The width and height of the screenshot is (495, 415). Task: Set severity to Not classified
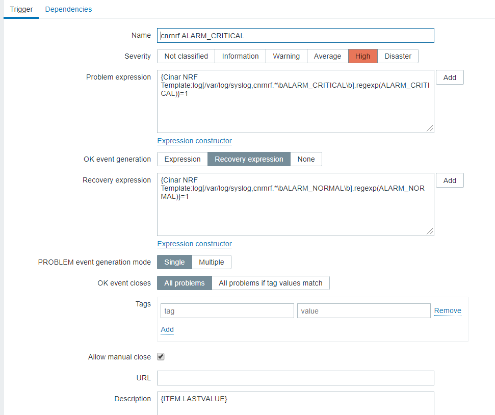186,56
